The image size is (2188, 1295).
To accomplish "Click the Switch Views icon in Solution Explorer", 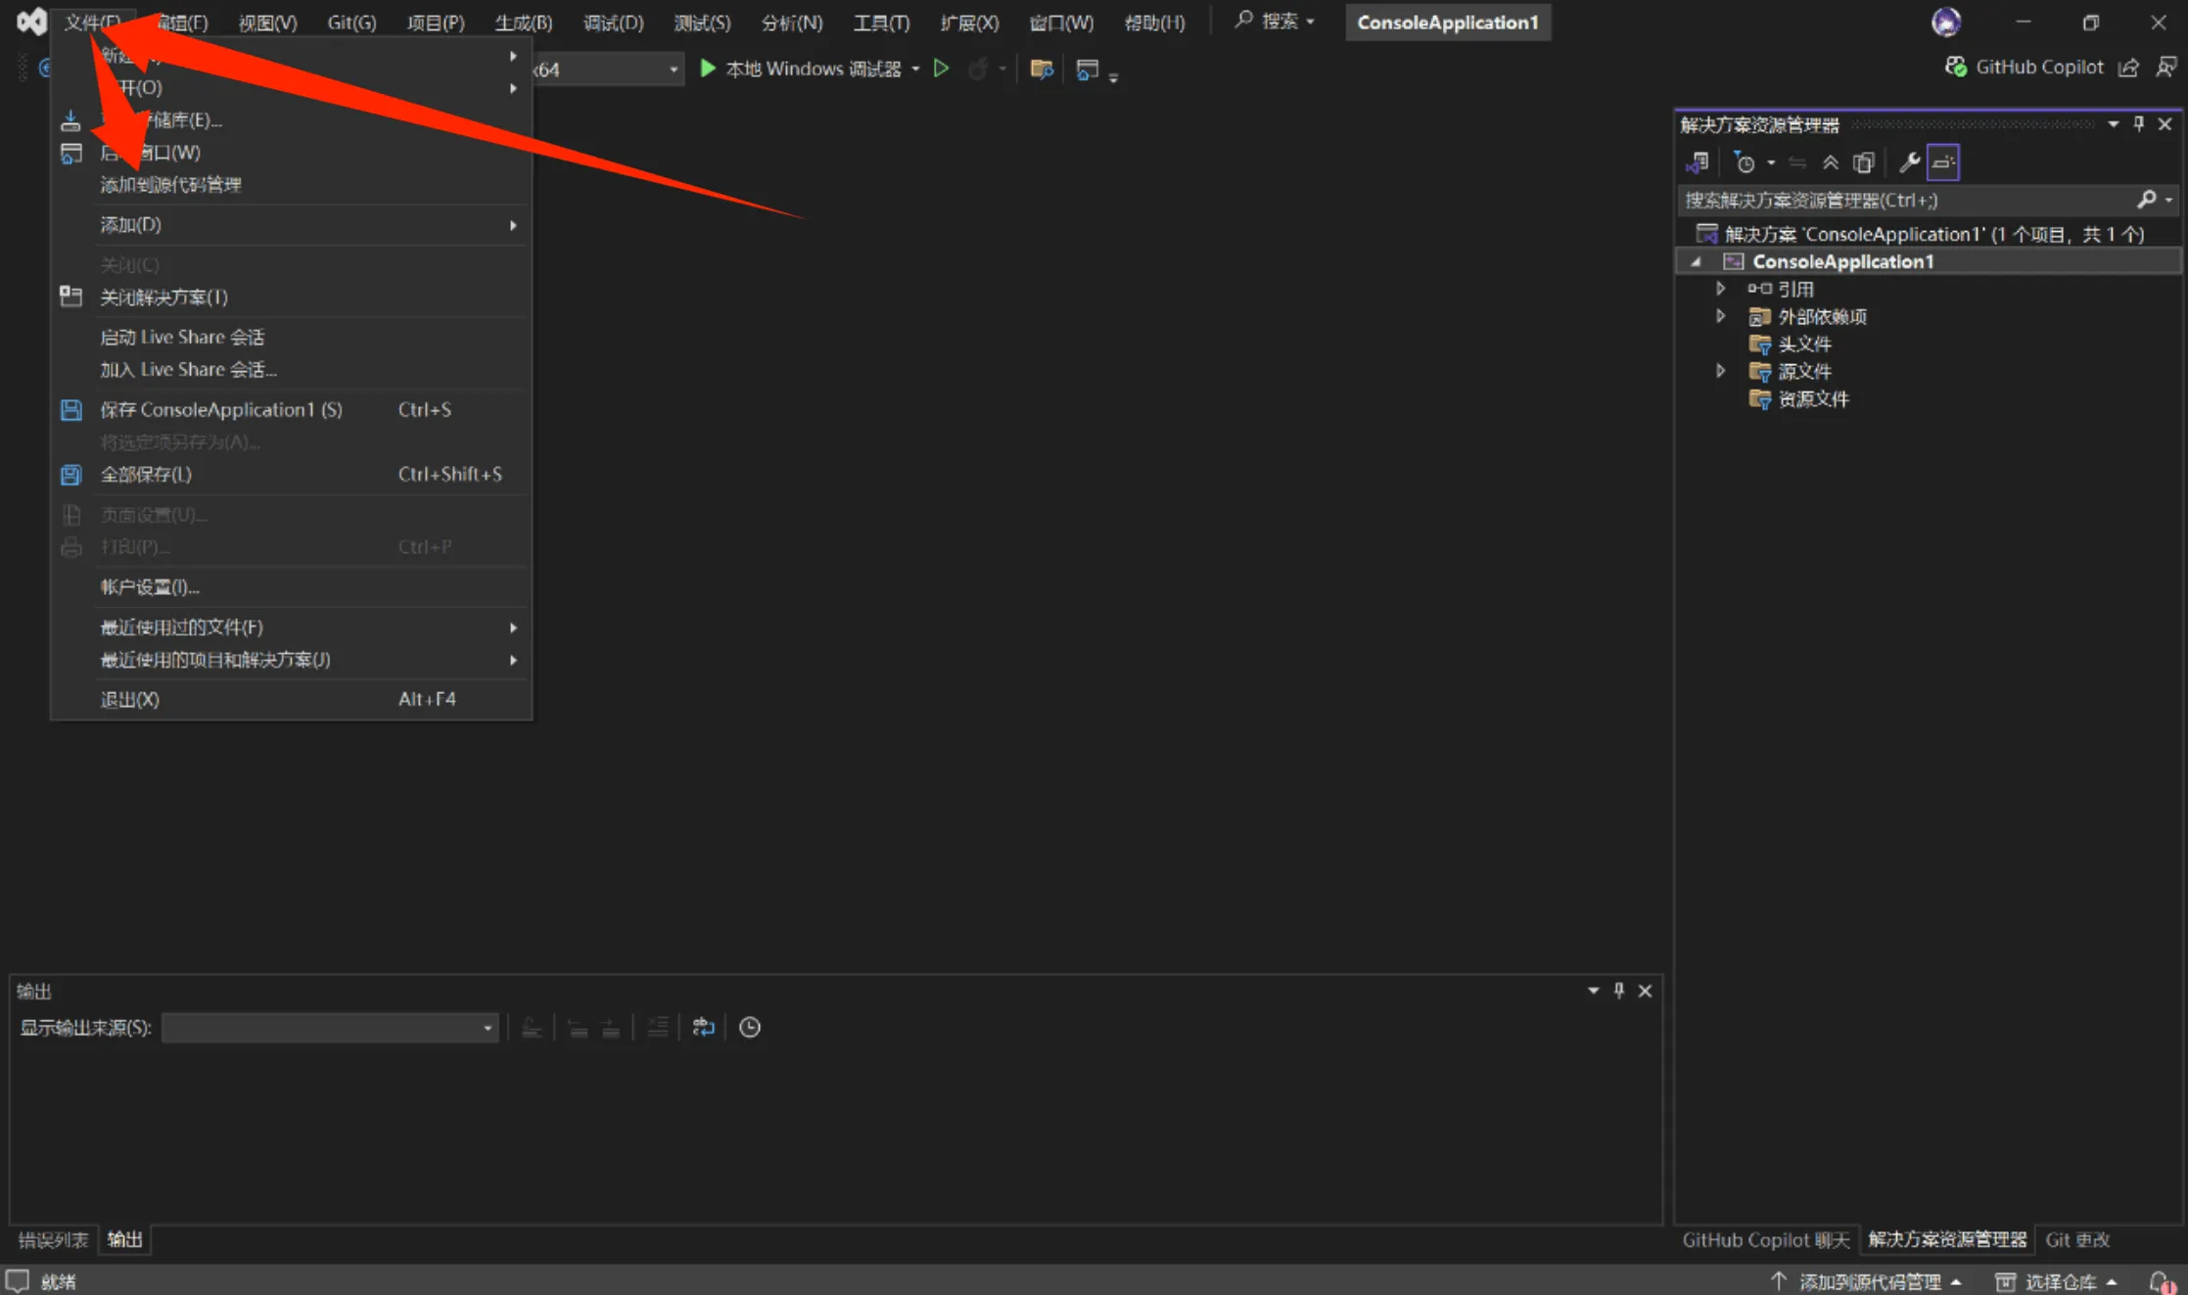I will (x=1698, y=162).
